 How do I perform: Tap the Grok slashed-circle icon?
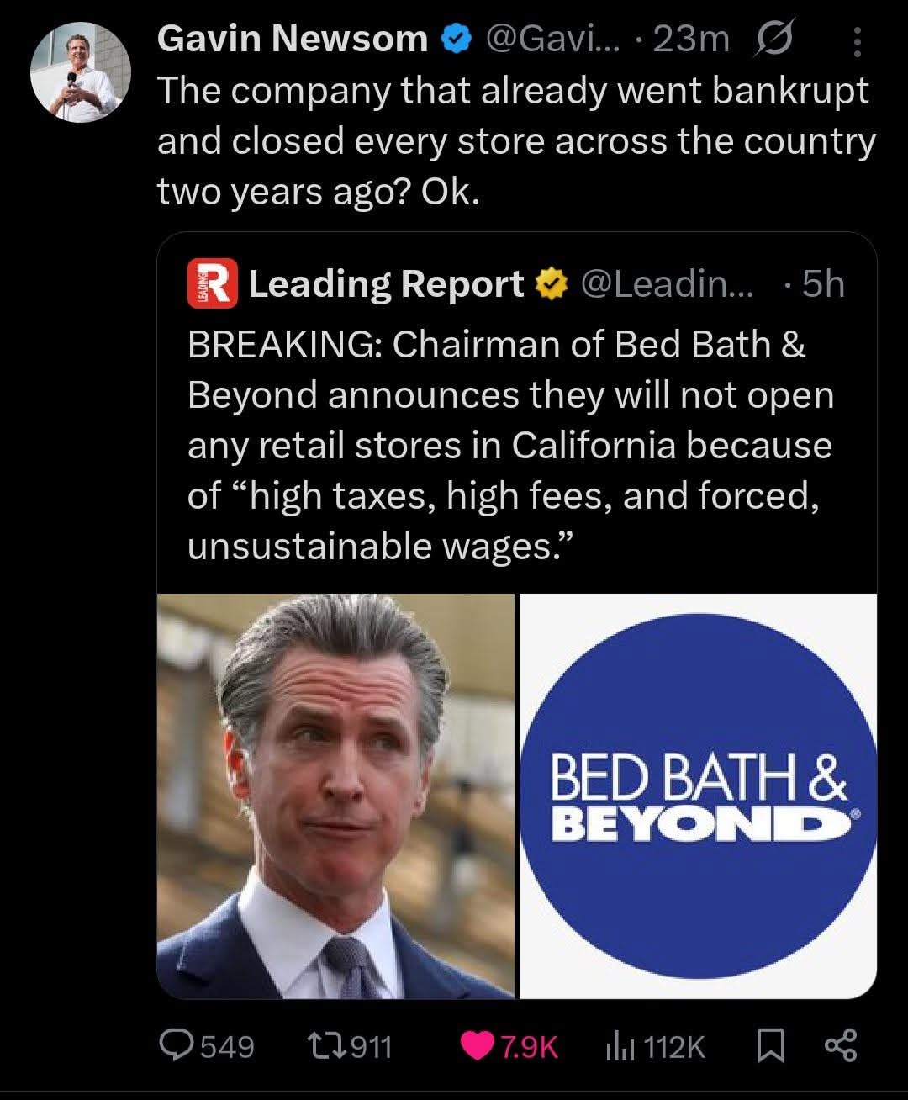[x=774, y=40]
